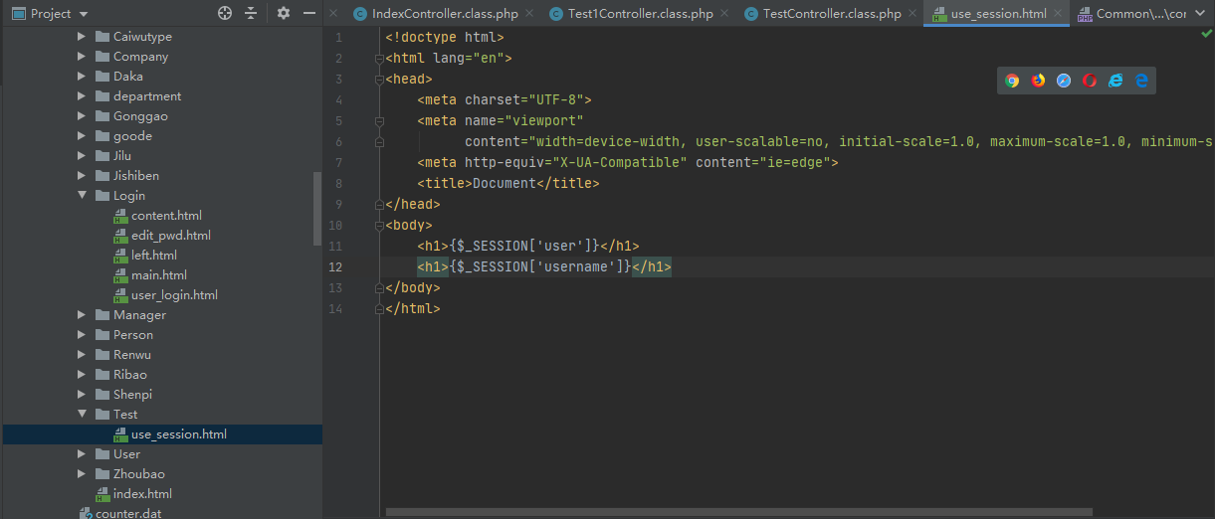
Task: Collapse the Login folder
Action: (x=83, y=196)
